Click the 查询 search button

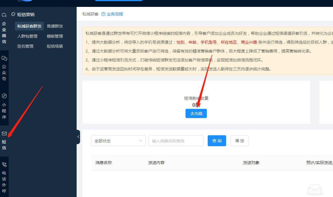pyautogui.click(x=217, y=141)
